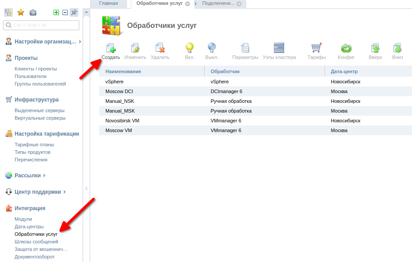Sort by Дата-центр column header
This screenshot has width=412, height=262.
pyautogui.click(x=369, y=71)
